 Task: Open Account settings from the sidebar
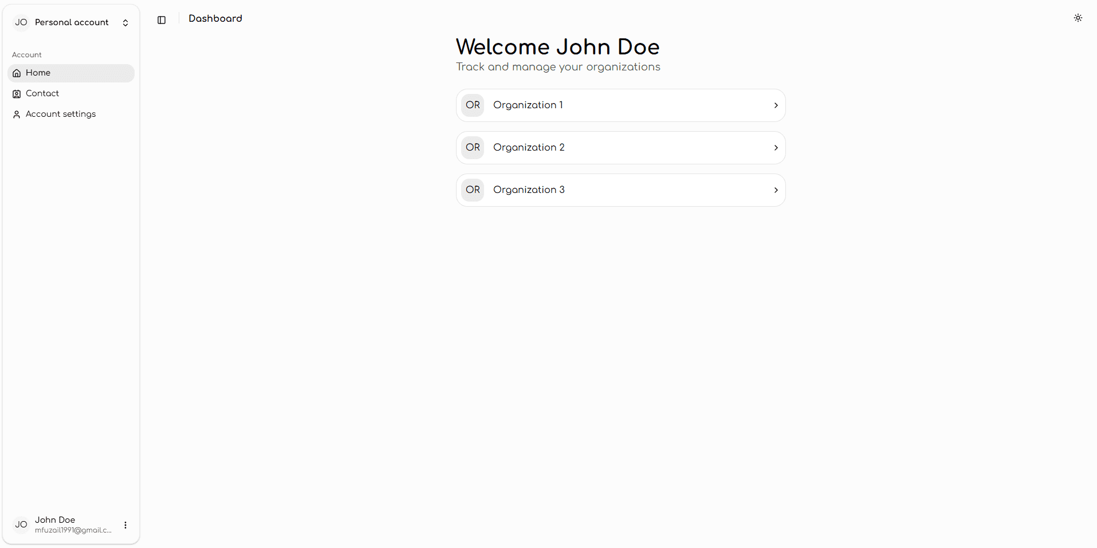pyautogui.click(x=61, y=114)
